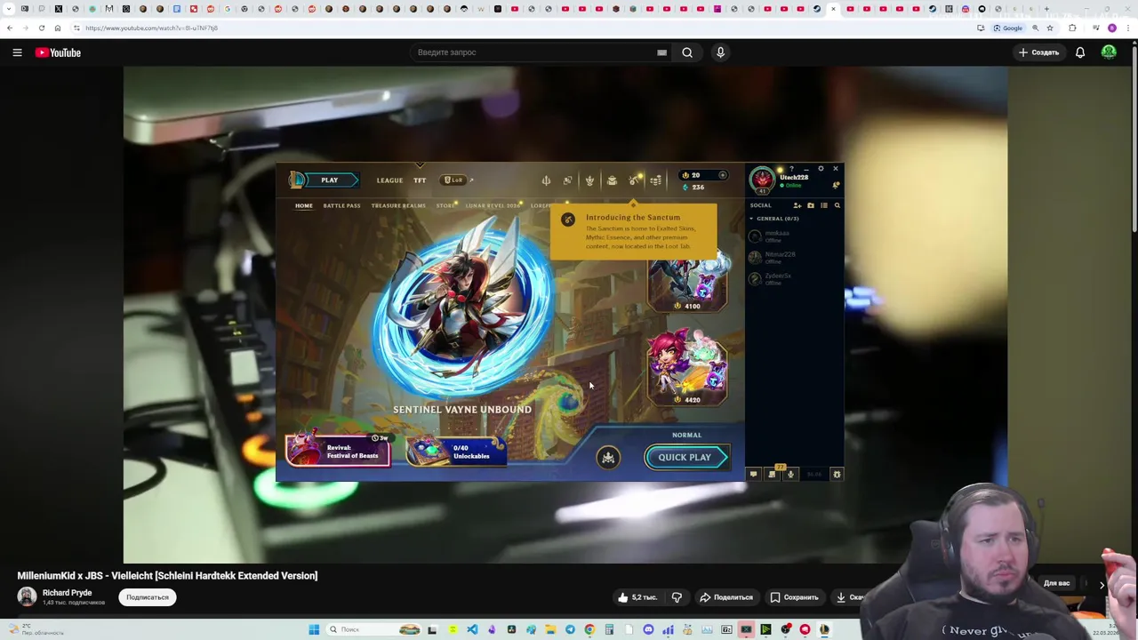The height and width of the screenshot is (640, 1138).
Task: Click the League logo emblem next to Play
Action: coord(296,180)
